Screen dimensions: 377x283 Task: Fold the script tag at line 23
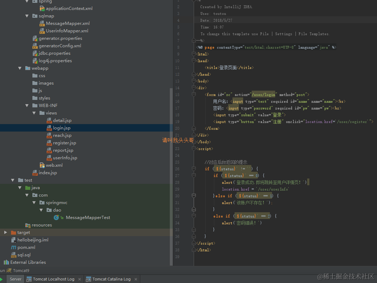[194, 149]
